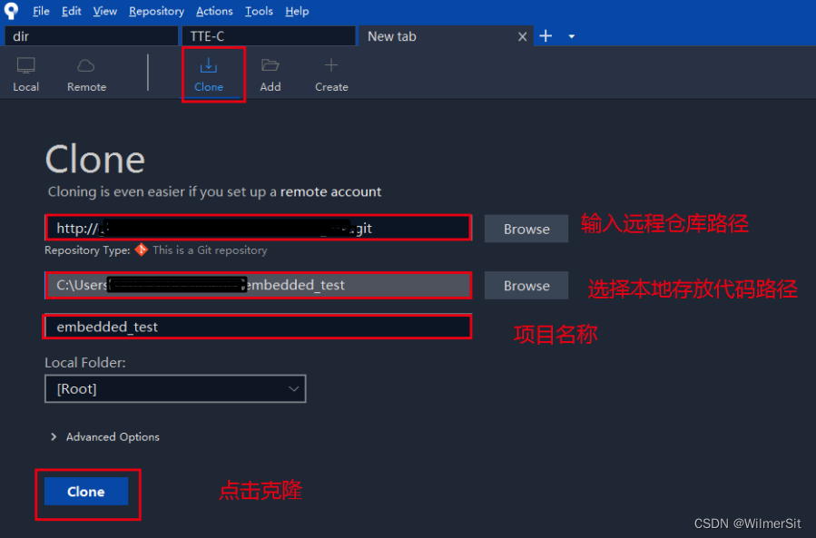Open the Edit menu
The height and width of the screenshot is (538, 816).
72,11
